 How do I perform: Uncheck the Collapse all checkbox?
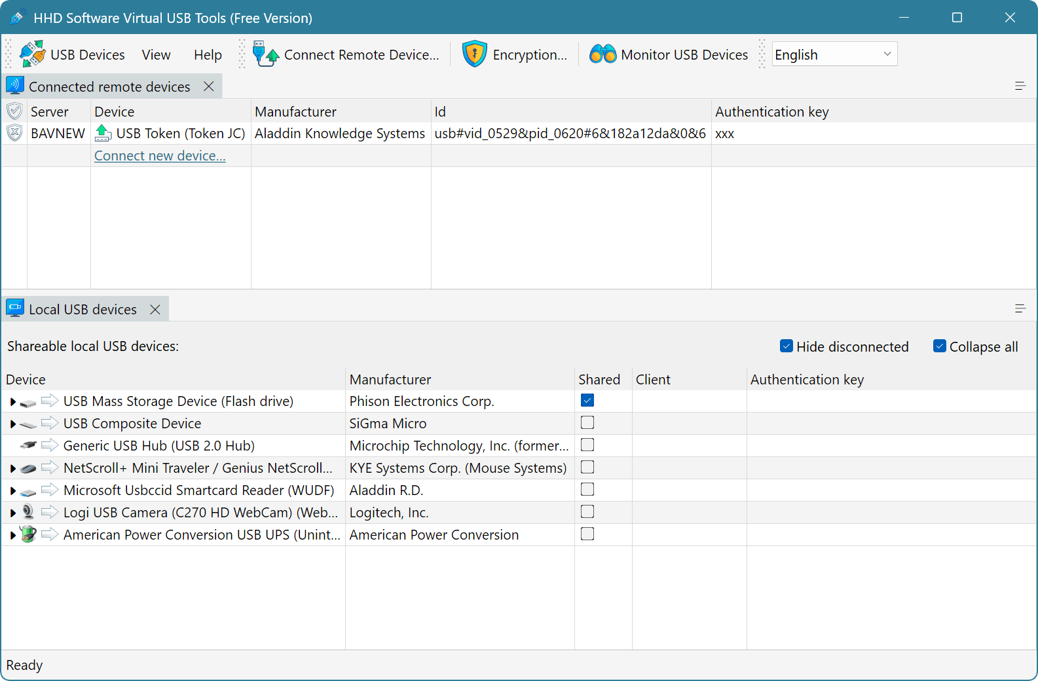(940, 346)
